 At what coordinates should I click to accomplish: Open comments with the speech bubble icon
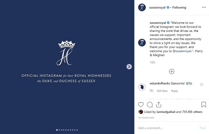150,104
